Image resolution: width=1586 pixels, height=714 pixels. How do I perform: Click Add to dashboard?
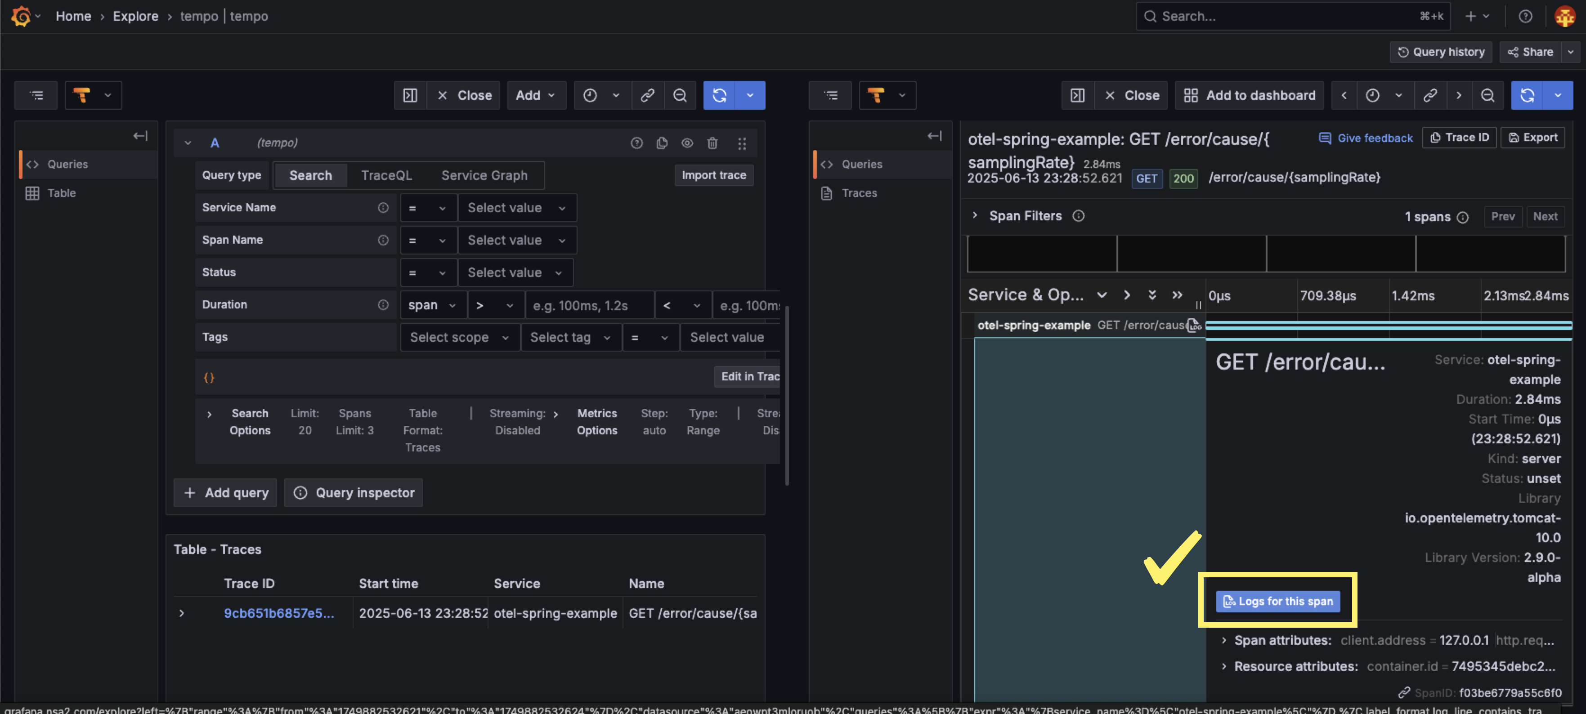(x=1249, y=95)
